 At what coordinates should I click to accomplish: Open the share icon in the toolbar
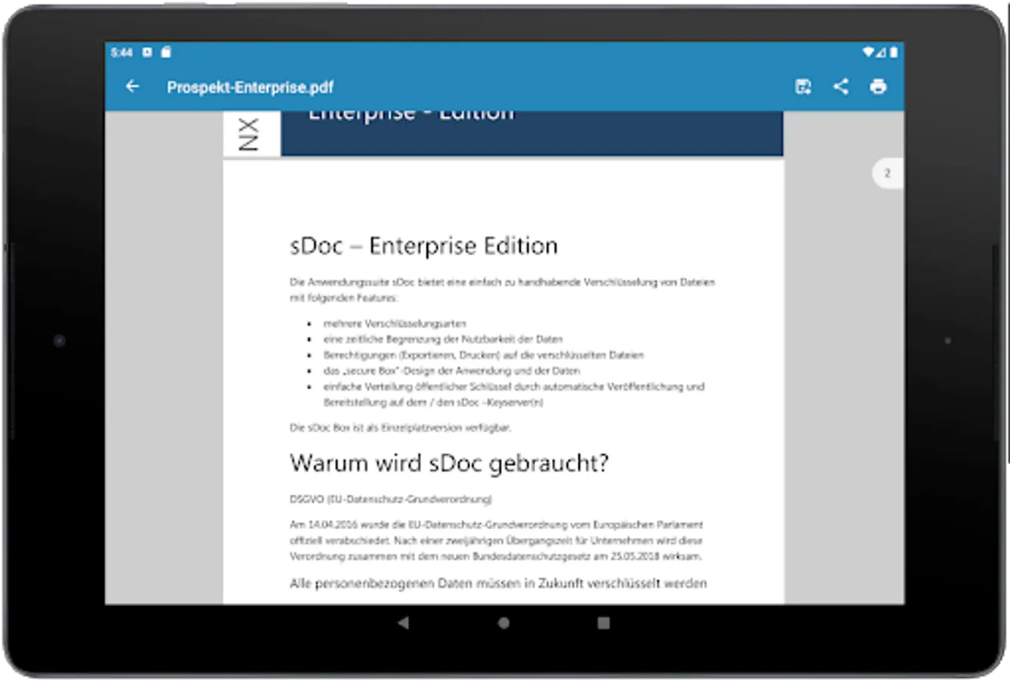click(x=841, y=86)
